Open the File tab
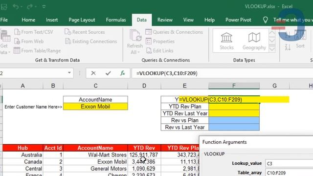This screenshot has width=313, height=176. (4, 20)
